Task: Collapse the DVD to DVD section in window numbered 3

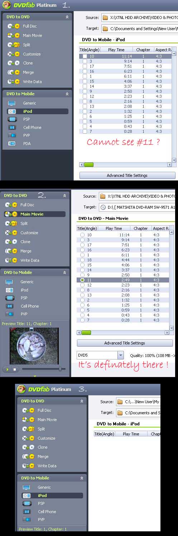Action: pos(82,401)
